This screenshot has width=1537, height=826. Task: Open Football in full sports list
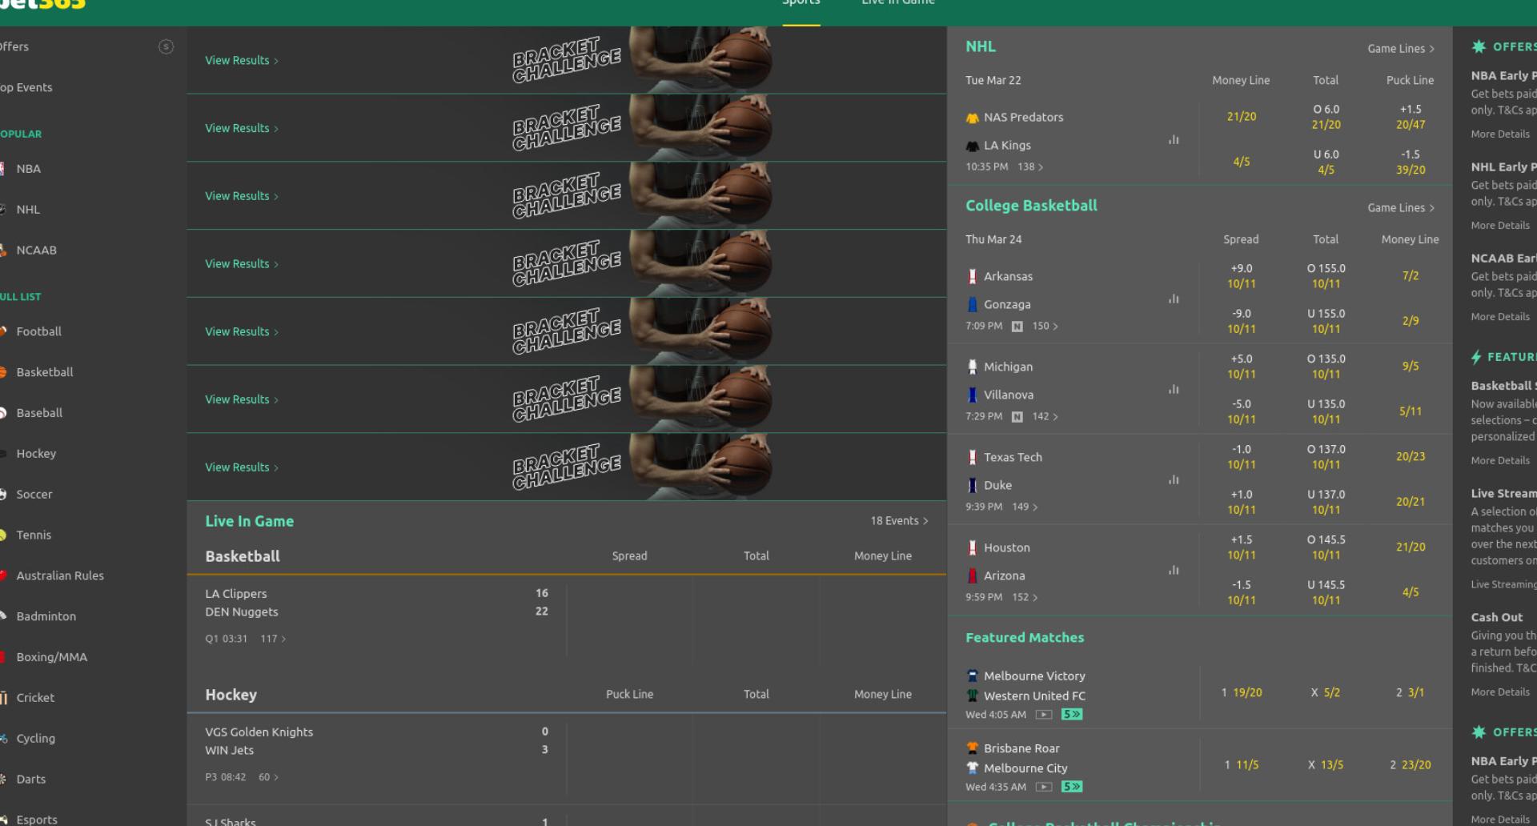[38, 332]
